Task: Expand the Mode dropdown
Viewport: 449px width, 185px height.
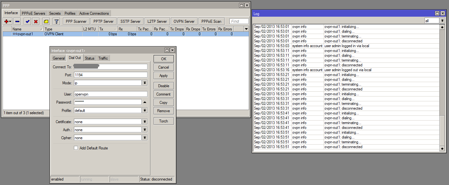Action: 145,83
